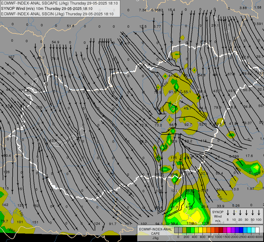The image size is (264, 242).
Task: Click the 42.8 value on the map
Action: click(245, 57)
